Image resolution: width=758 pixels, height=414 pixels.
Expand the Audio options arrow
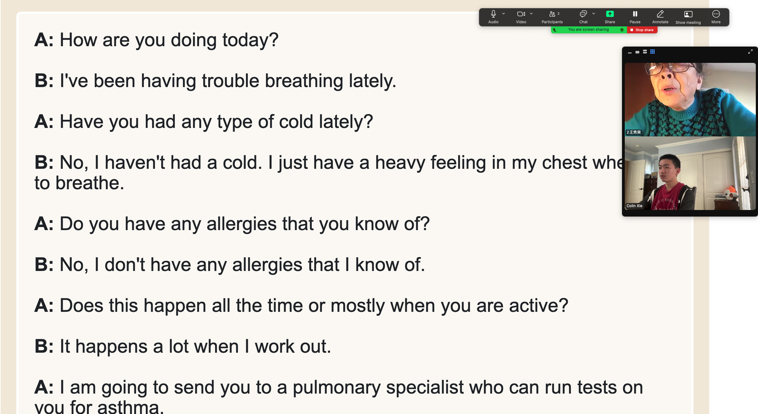coord(504,14)
